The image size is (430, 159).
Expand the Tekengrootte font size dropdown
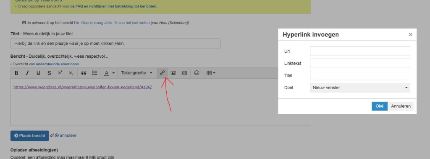coord(136,73)
